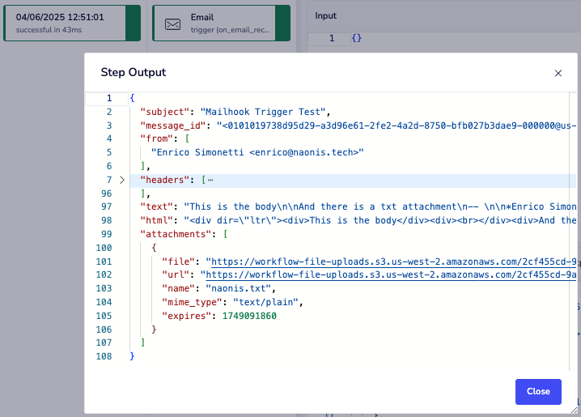The height and width of the screenshot is (417, 581).
Task: Click the "attachments" key
Action: (176, 234)
